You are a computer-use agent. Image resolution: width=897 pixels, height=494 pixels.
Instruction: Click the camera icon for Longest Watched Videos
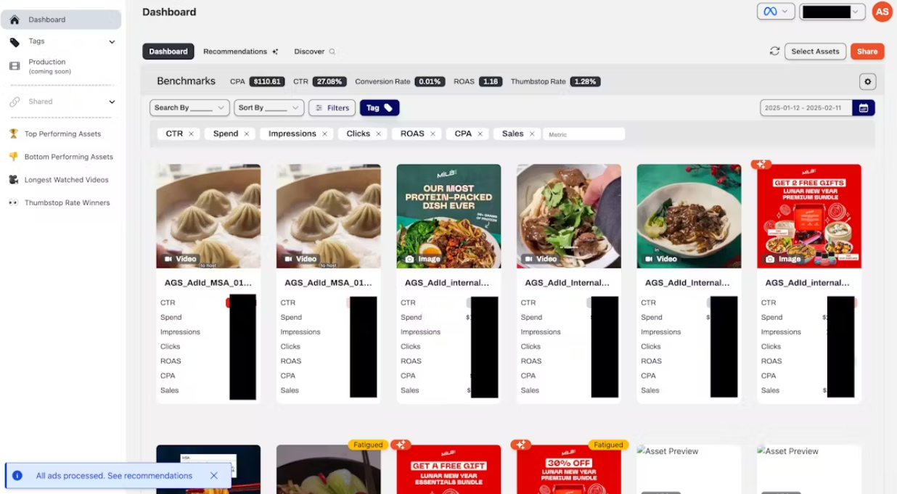click(x=14, y=180)
